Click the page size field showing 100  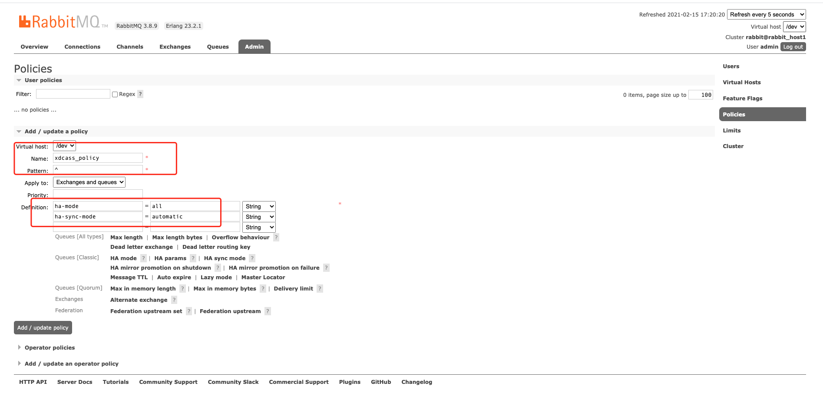pos(701,95)
